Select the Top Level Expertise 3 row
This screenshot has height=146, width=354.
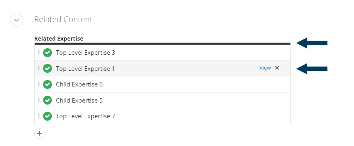click(x=163, y=53)
